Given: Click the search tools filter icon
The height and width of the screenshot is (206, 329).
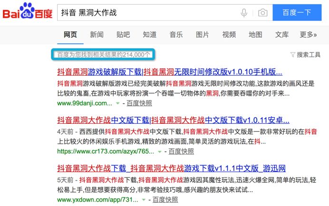Looking at the screenshot, I should click(x=293, y=55).
